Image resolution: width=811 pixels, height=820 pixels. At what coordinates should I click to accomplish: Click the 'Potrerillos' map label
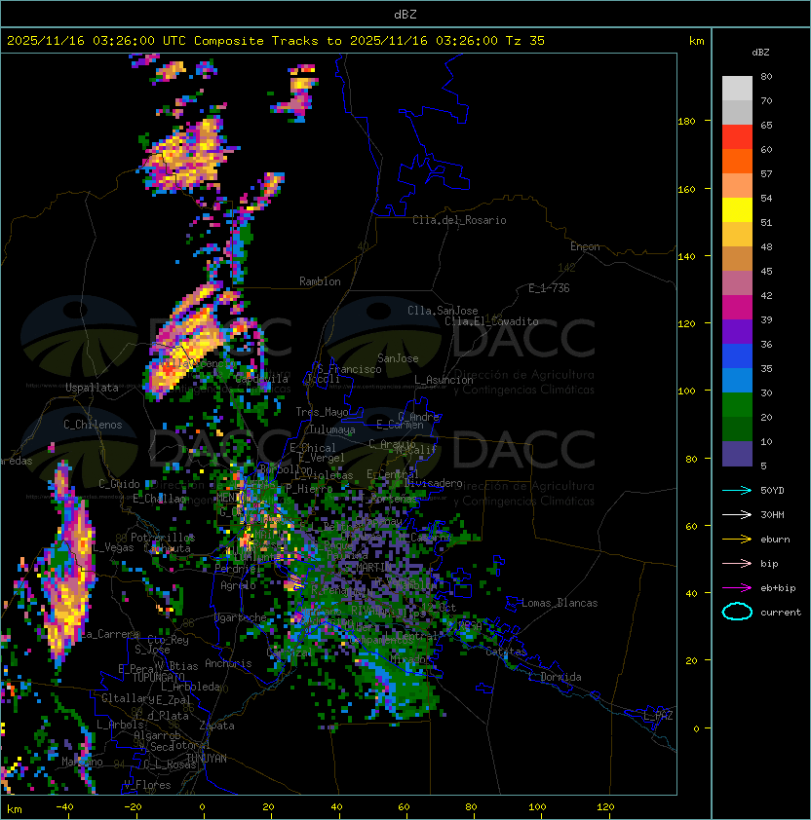163,538
